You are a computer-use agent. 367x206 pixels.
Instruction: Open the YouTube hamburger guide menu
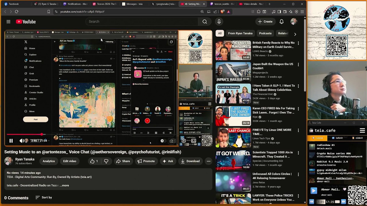coord(8,21)
